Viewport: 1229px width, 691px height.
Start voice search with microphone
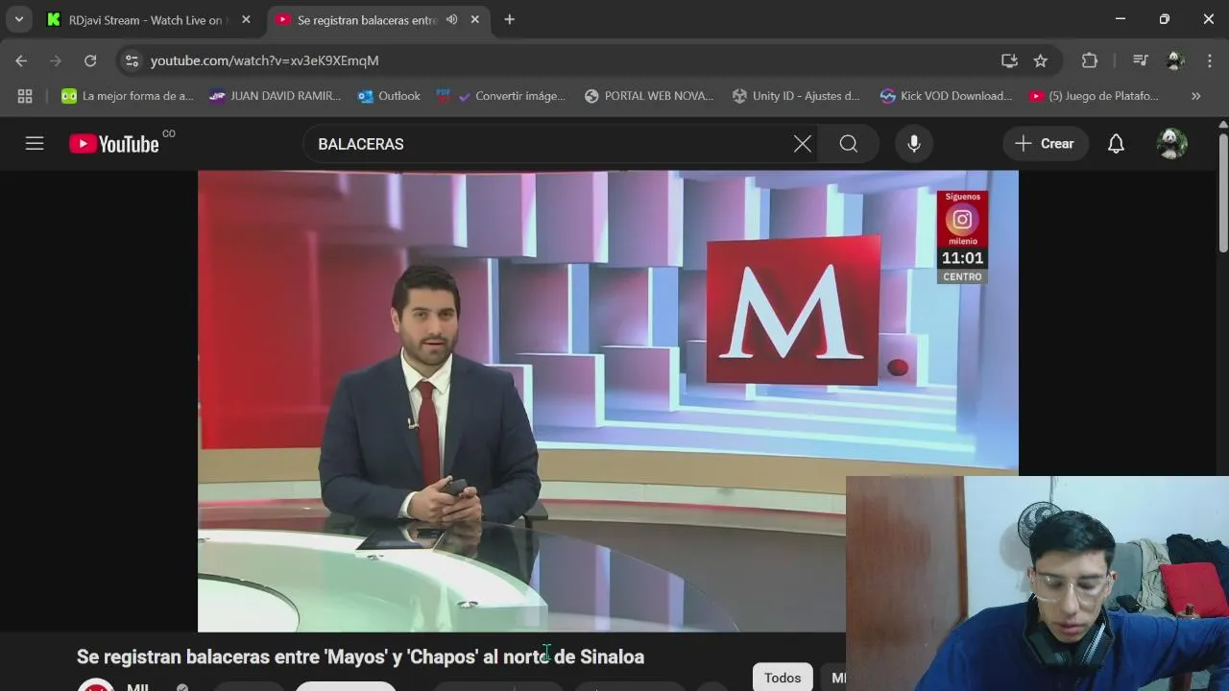point(914,144)
